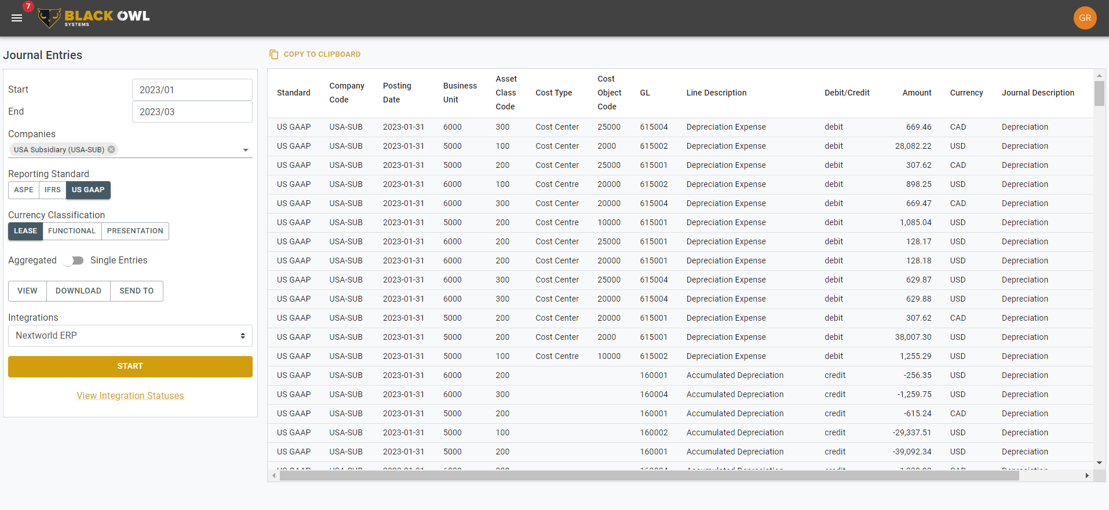Image resolution: width=1109 pixels, height=510 pixels.
Task: Click the Line Description column header
Action: tap(717, 93)
